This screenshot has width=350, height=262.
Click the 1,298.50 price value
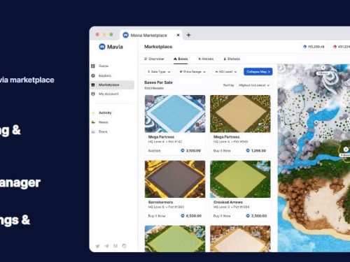pyautogui.click(x=258, y=151)
